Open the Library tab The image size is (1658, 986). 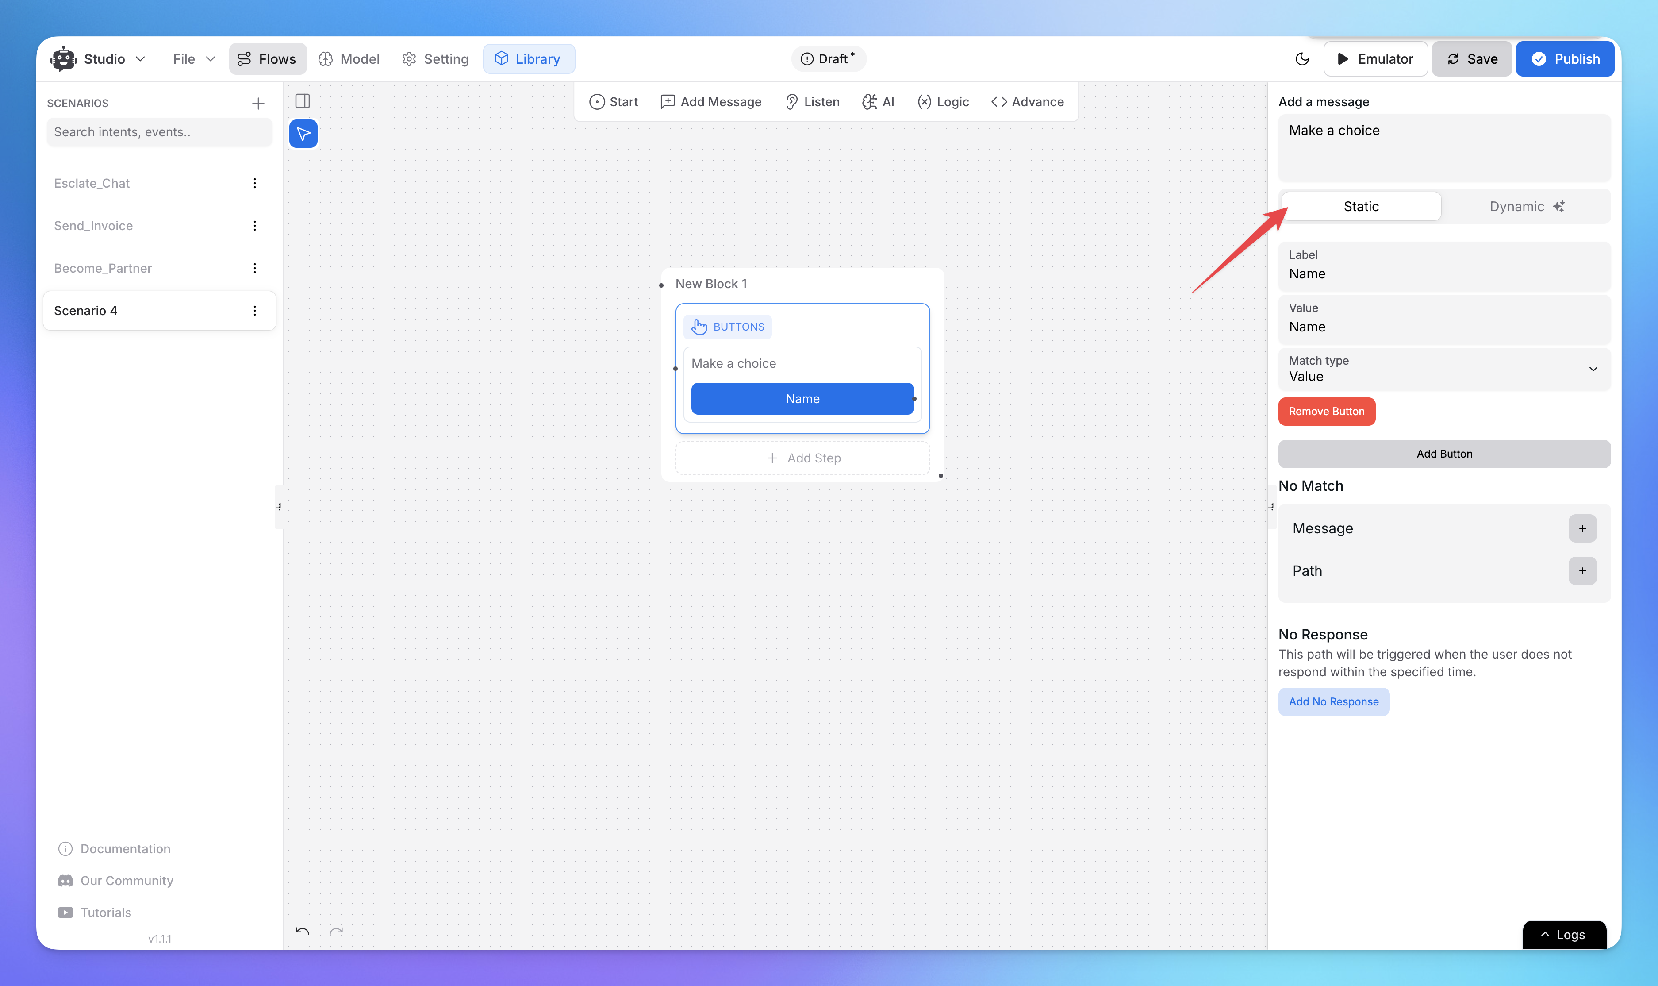(x=529, y=59)
